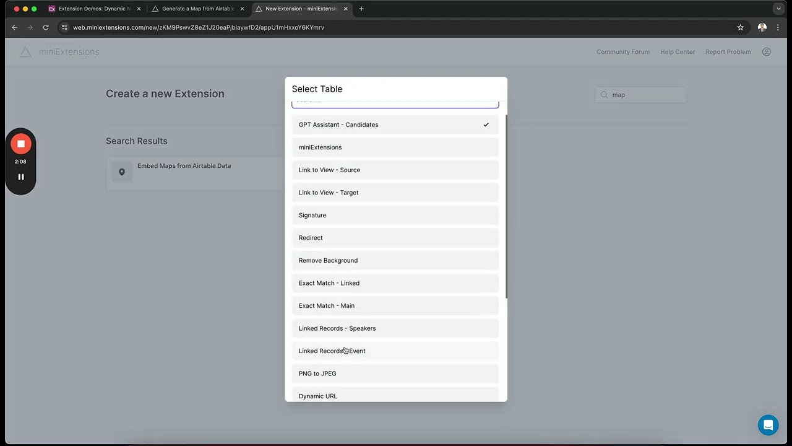Pick the Redirect table

coord(395,238)
